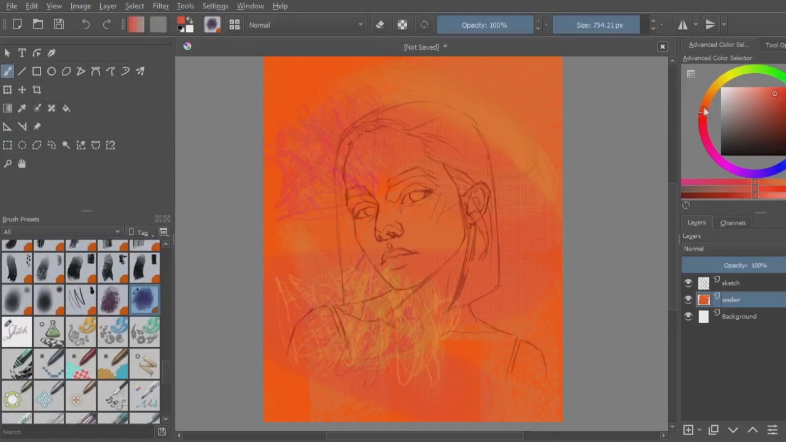
Task: Open the Filter menu
Action: (161, 6)
